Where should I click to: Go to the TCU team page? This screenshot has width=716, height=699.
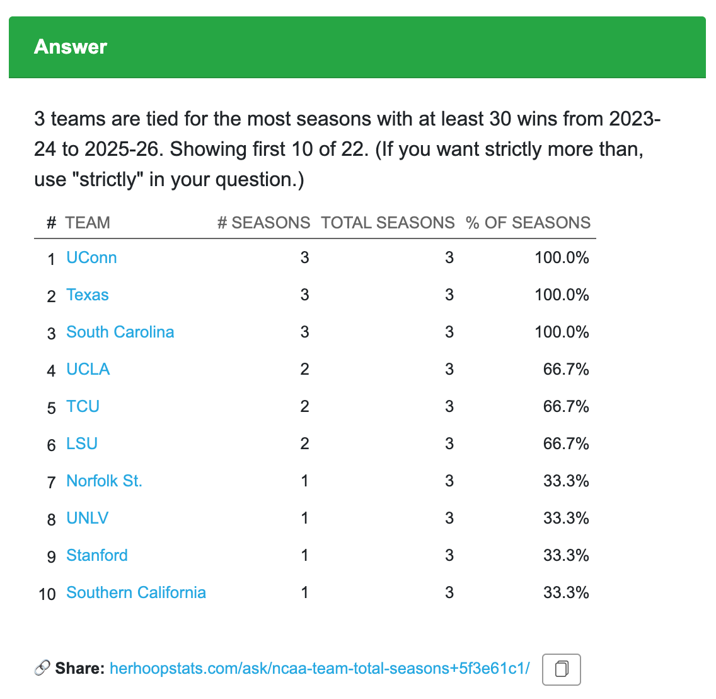coord(83,406)
